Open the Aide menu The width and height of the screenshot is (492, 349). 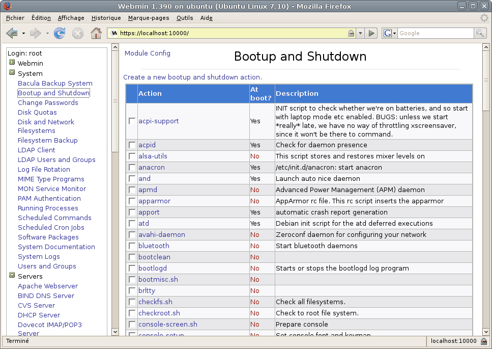[207, 18]
